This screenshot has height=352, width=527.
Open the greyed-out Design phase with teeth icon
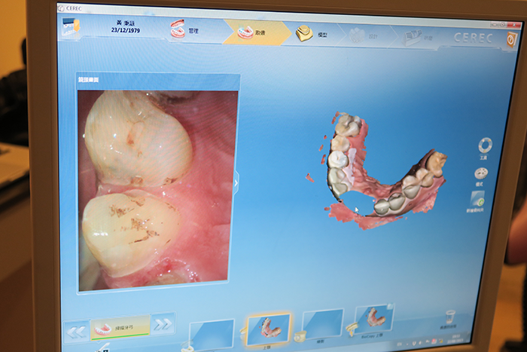[364, 35]
